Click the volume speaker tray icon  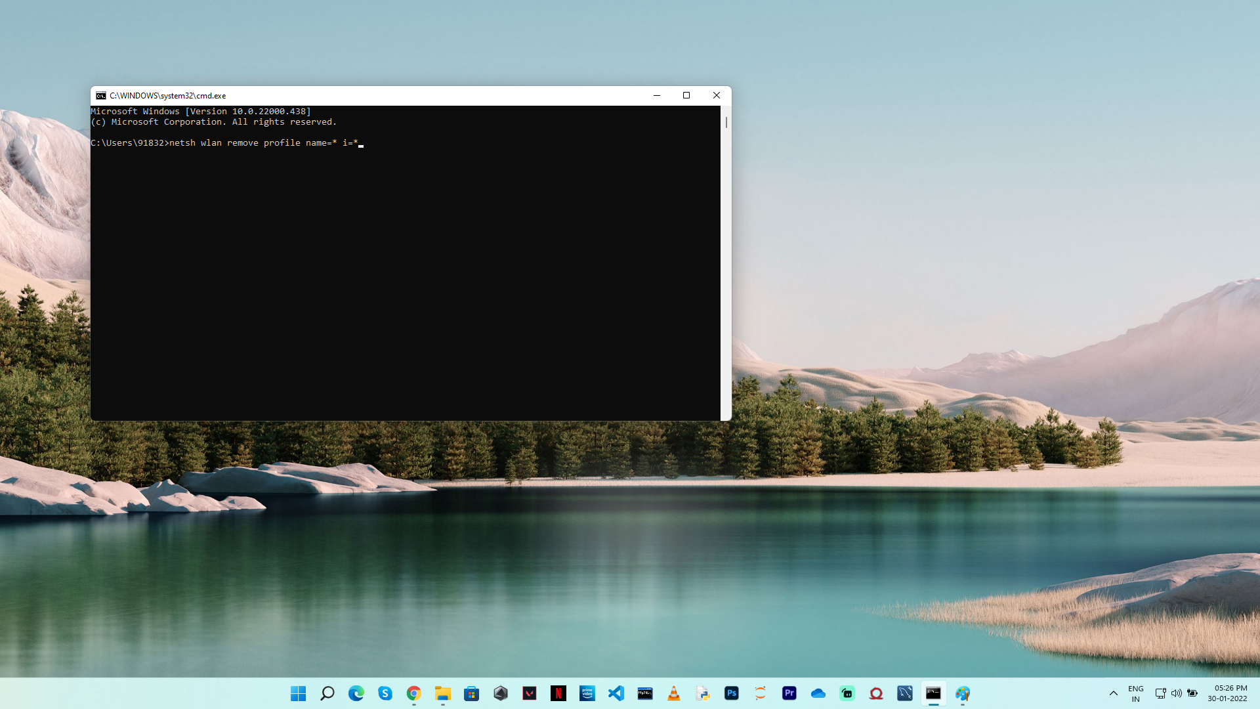click(1176, 693)
